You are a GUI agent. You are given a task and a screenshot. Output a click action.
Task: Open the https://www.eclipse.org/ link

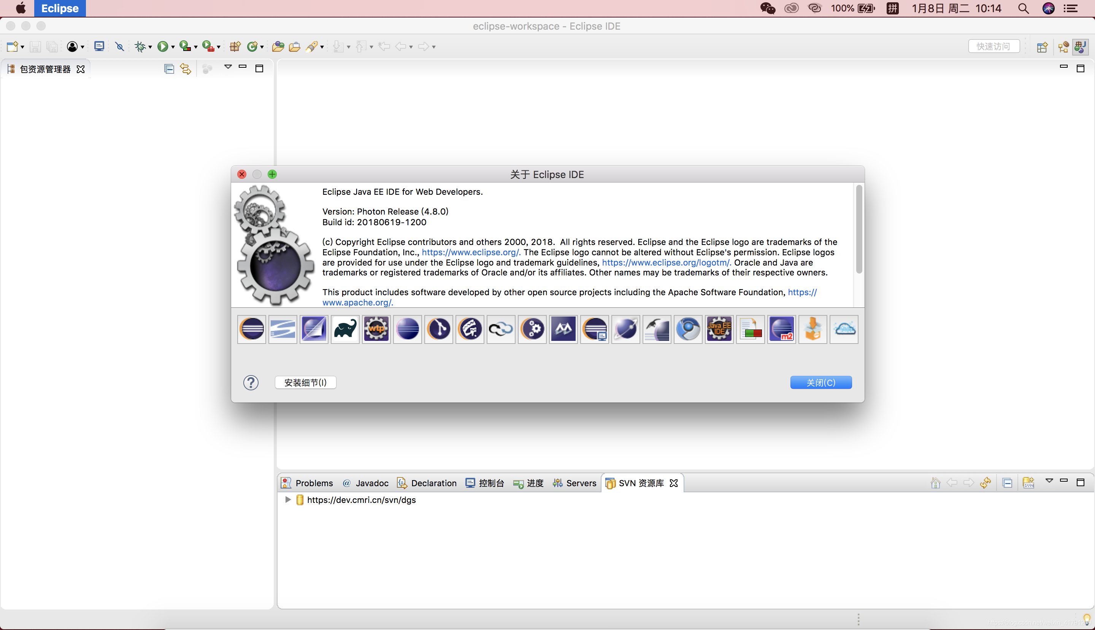pyautogui.click(x=471, y=252)
